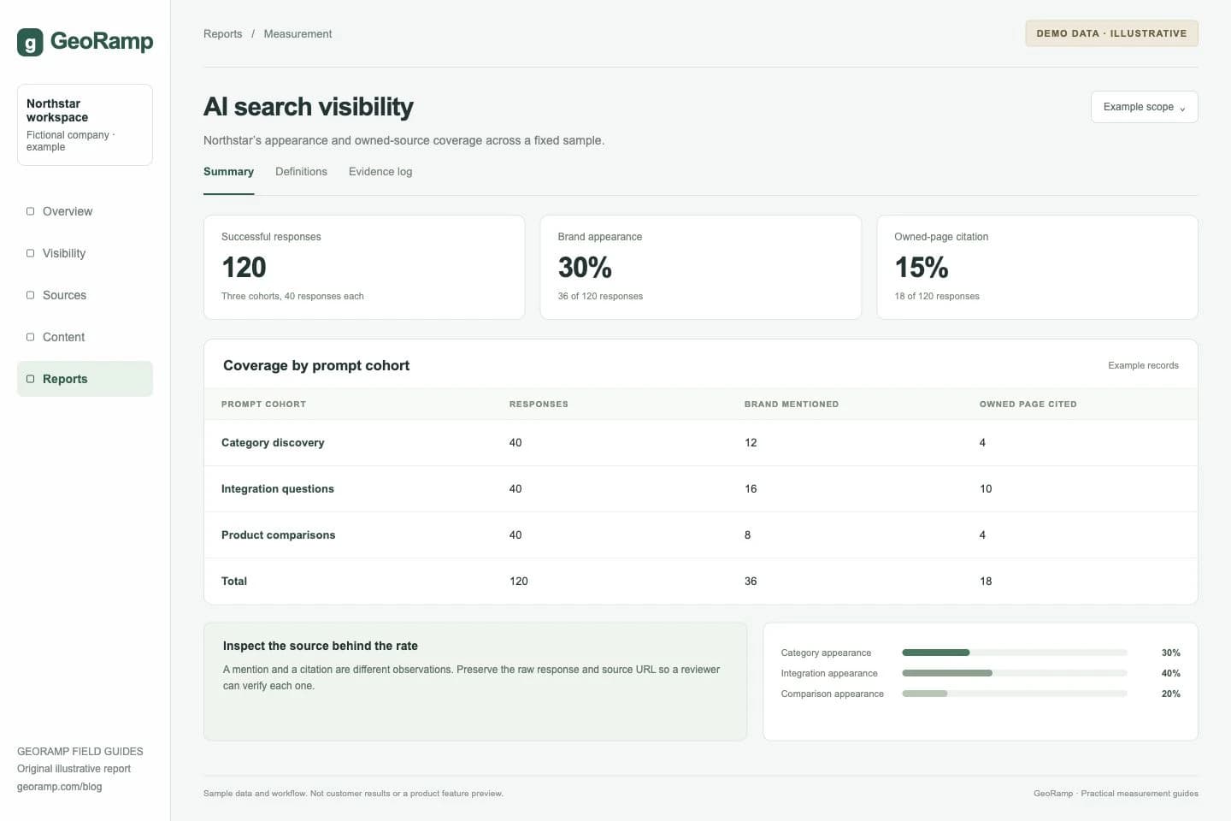Click the square icon beside Overview
Screen dimensions: 1231x821
(x=31, y=211)
